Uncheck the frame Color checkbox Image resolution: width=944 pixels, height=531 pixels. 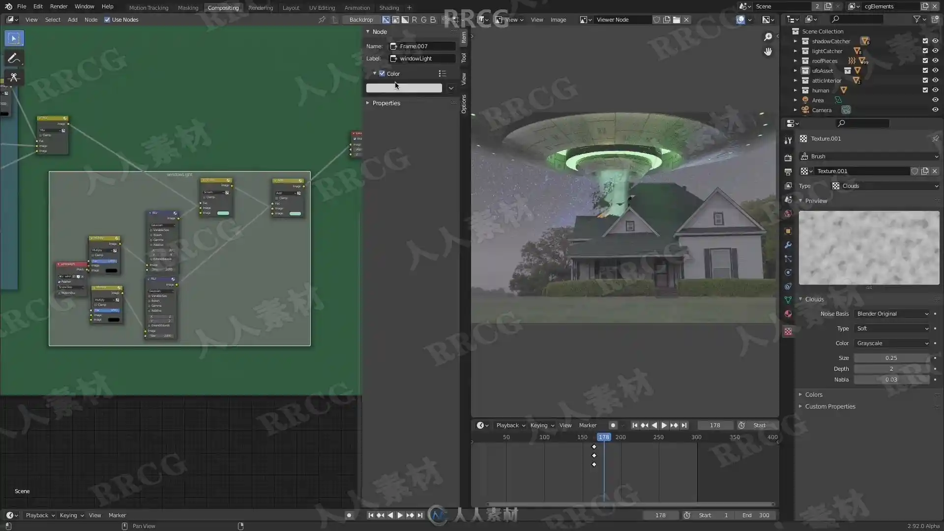(382, 74)
